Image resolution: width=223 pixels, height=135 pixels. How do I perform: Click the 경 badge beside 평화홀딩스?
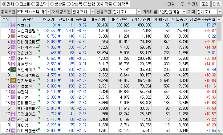coord(13,36)
